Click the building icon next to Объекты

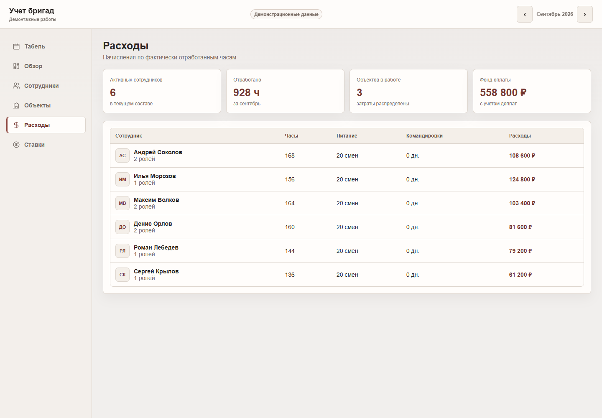(16, 105)
